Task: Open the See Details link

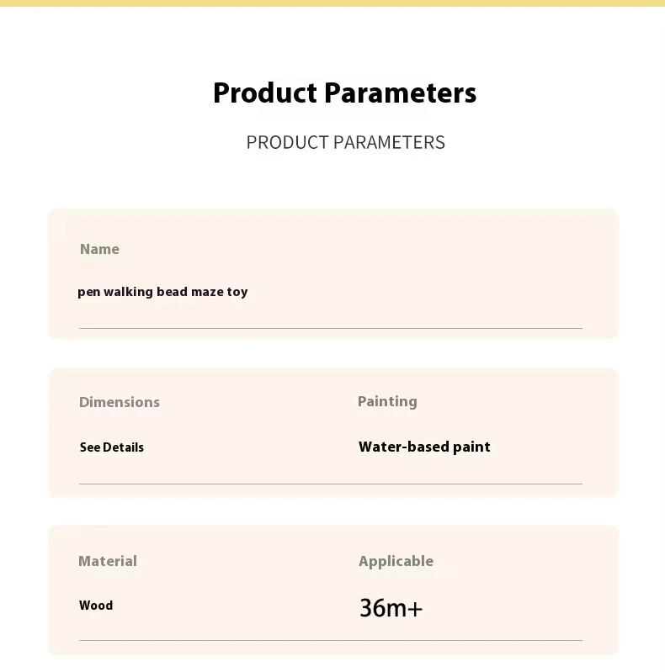Action: pyautogui.click(x=111, y=447)
